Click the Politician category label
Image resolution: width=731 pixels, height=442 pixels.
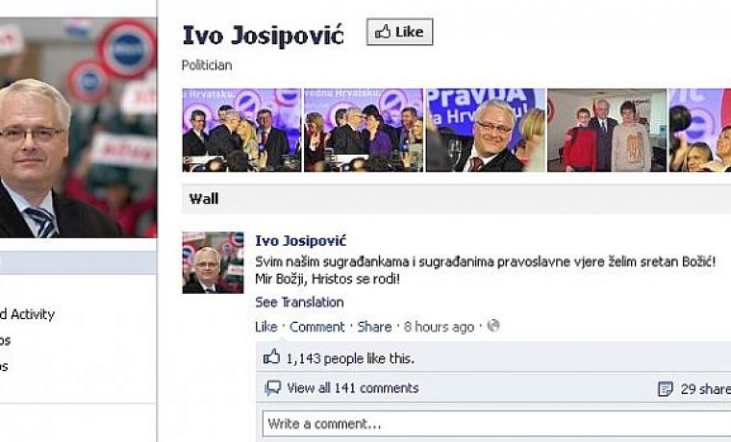[207, 65]
